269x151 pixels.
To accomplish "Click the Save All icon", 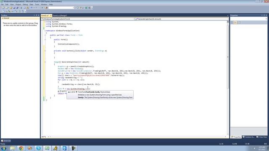I will [x=17, y=8].
